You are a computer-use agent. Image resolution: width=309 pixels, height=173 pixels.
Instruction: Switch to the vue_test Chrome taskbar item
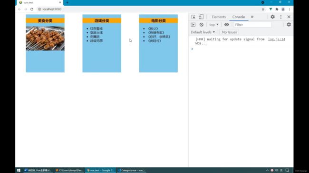100,170
